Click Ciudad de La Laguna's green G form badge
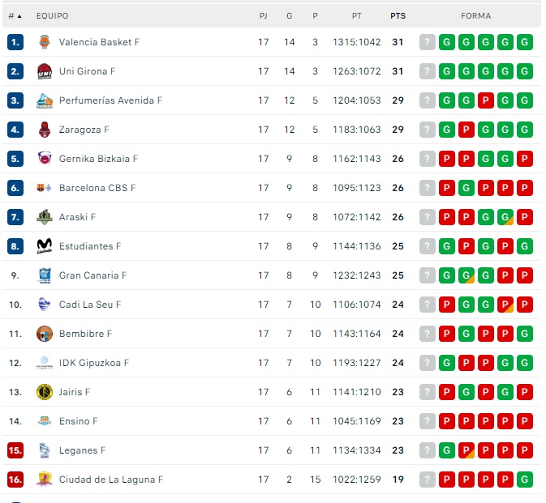 click(525, 480)
